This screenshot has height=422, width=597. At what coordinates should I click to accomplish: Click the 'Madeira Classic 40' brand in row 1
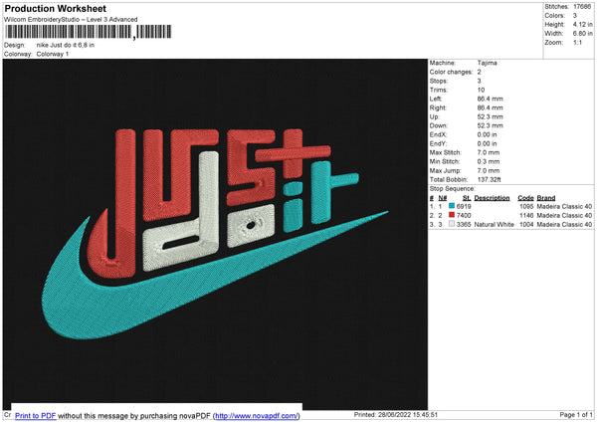coord(564,206)
